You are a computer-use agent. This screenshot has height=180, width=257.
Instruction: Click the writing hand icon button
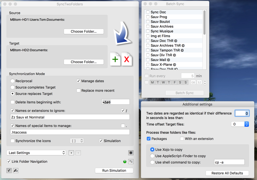[x=16, y=170]
